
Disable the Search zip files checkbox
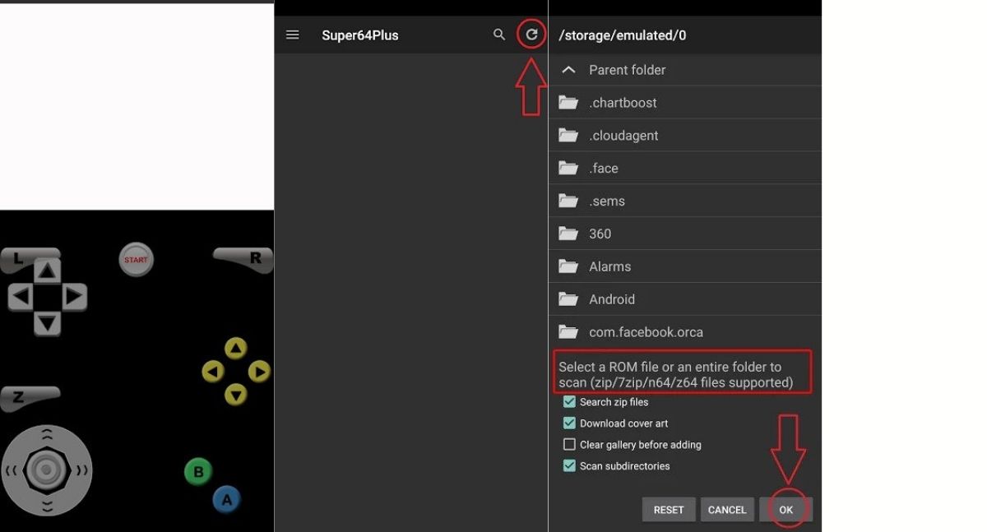569,402
